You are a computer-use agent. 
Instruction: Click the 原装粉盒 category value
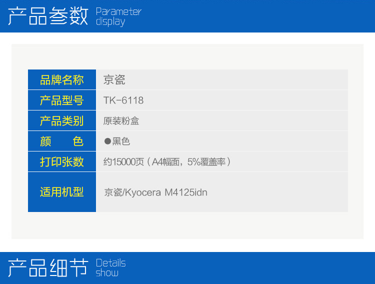[x=121, y=121]
